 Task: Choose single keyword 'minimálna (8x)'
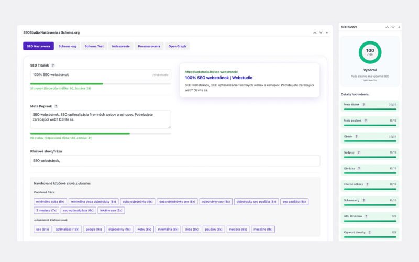click(x=168, y=230)
